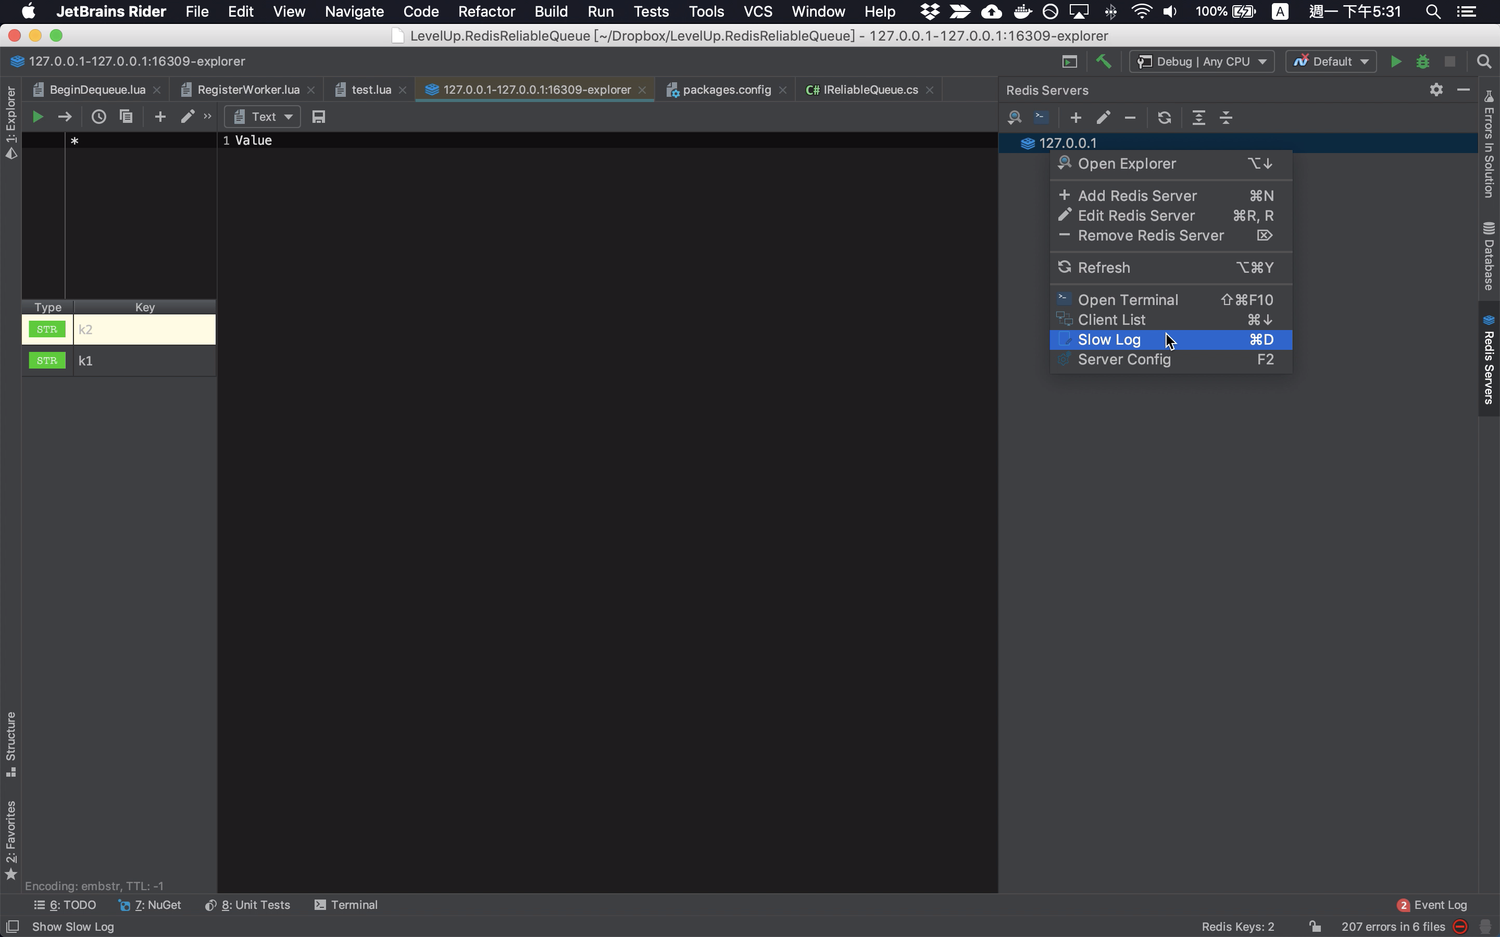
Task: Click the Refresh icon in Redis Servers toolbar
Action: pyautogui.click(x=1164, y=118)
